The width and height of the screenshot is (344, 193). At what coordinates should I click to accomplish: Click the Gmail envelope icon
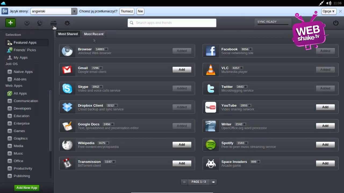tap(67, 70)
